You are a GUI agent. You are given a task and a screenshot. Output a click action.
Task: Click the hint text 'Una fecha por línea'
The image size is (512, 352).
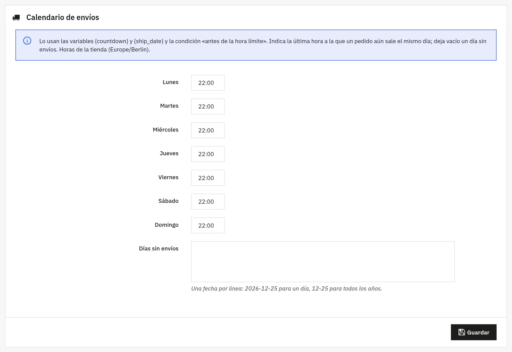(286, 289)
